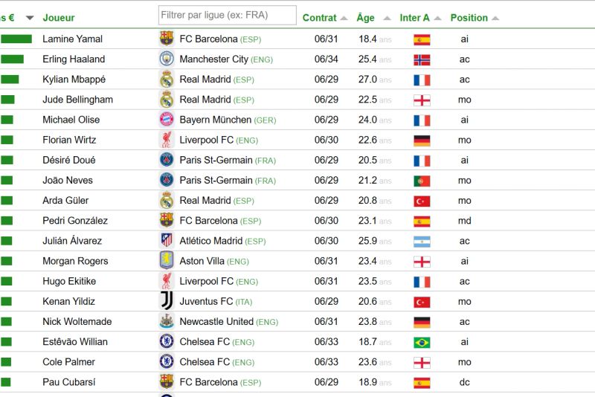Click the sort arrow beside Âge header
The width and height of the screenshot is (595, 397).
point(387,18)
